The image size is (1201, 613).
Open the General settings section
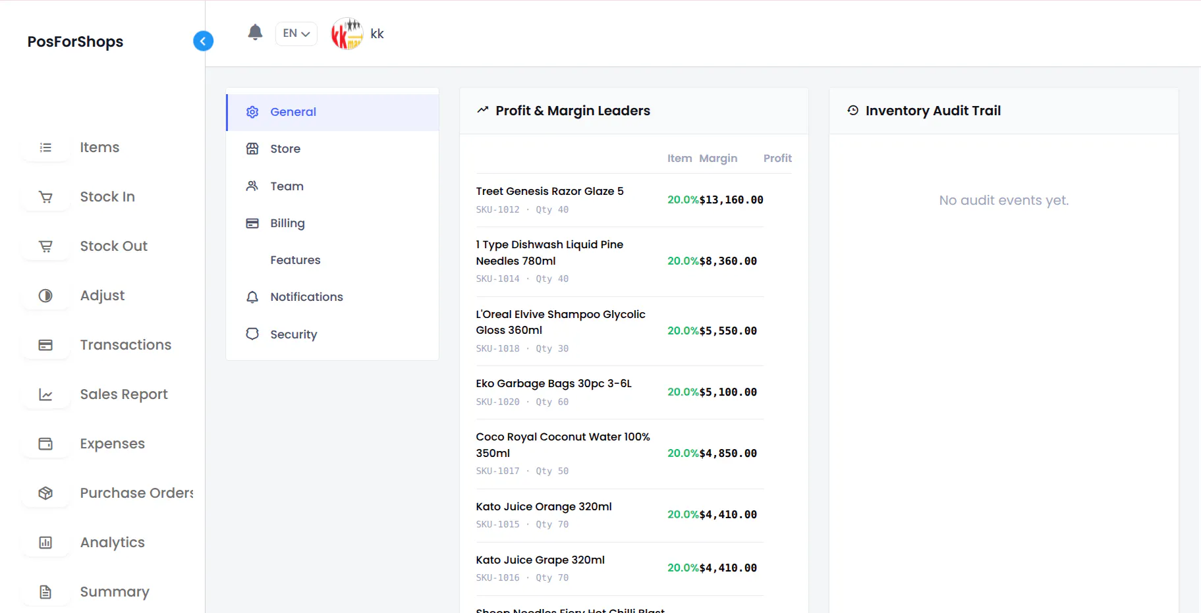[x=333, y=112]
